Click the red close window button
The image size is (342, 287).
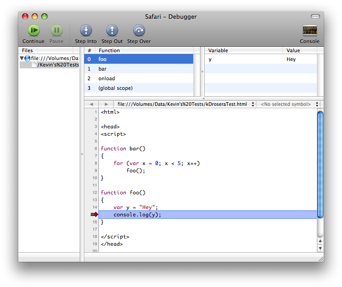tap(25, 17)
